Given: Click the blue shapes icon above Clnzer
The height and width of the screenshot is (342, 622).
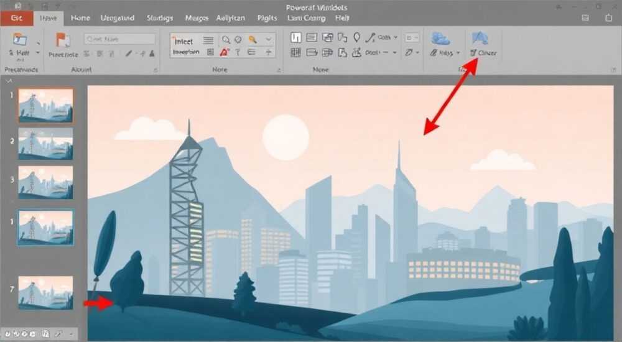Looking at the screenshot, I should [480, 38].
